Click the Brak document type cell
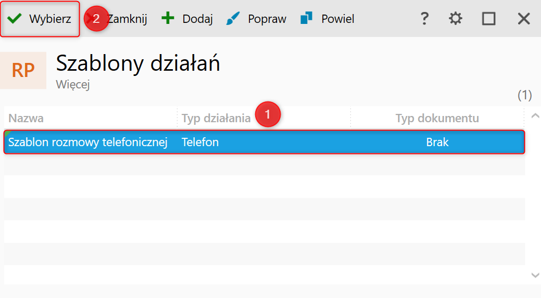 tap(437, 142)
